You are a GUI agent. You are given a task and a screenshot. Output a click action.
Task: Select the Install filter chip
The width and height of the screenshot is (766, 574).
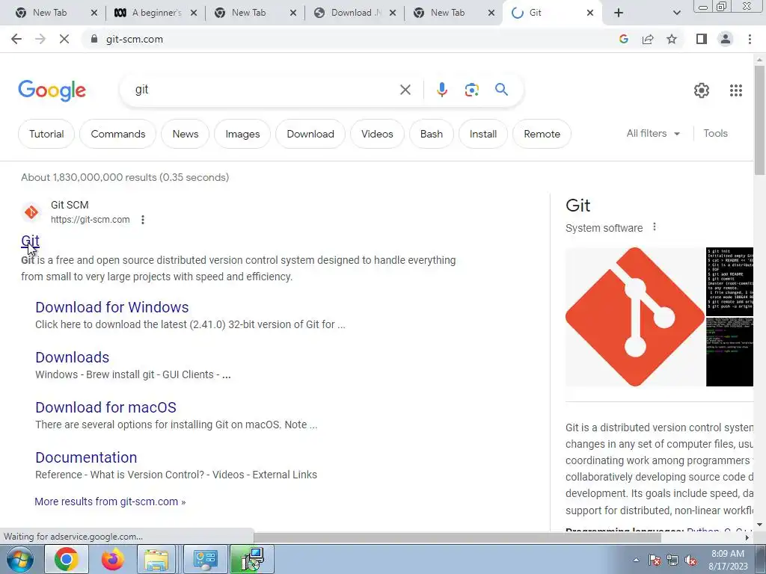(483, 134)
